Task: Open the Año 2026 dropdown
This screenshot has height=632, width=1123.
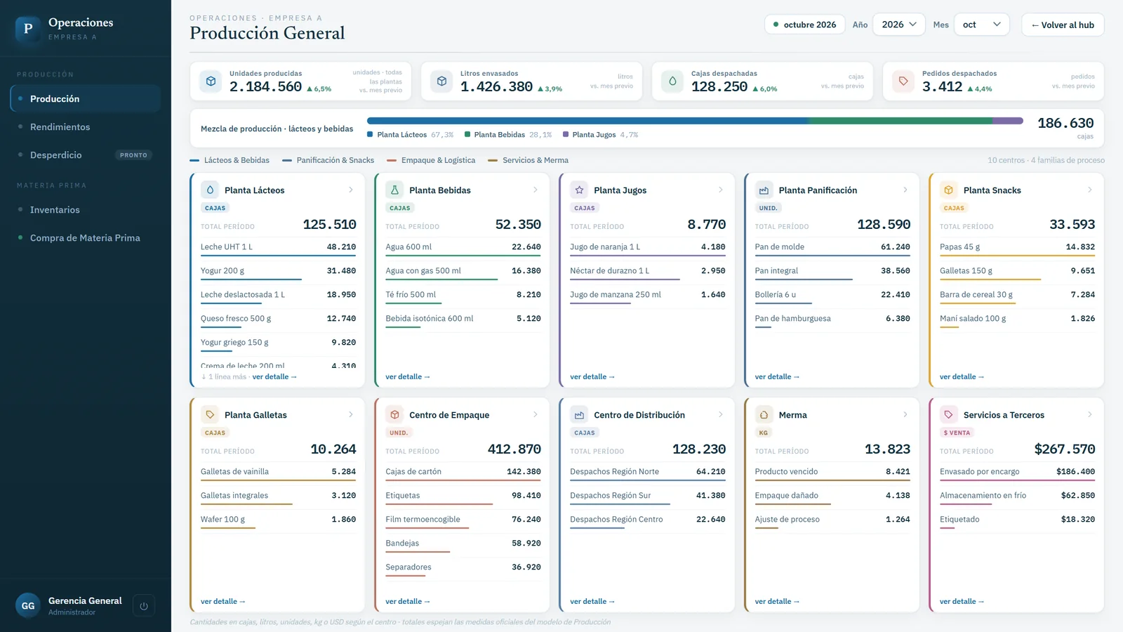Action: (x=899, y=25)
